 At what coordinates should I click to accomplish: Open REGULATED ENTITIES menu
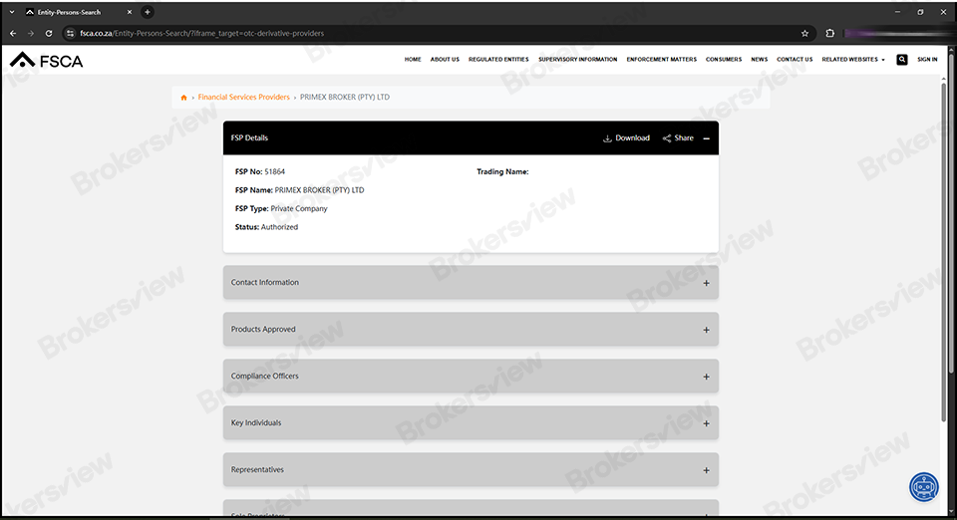coord(498,59)
